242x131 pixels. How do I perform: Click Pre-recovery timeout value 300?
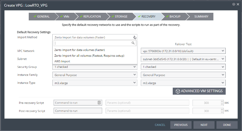click(x=206, y=103)
